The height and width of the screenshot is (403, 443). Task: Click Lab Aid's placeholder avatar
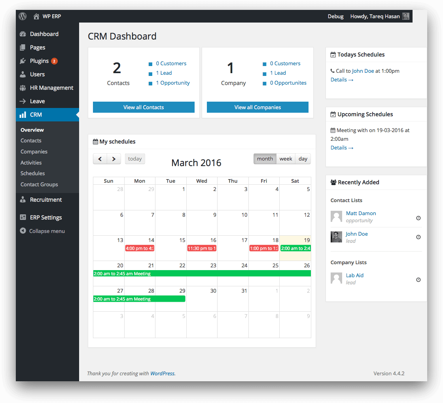click(x=336, y=278)
